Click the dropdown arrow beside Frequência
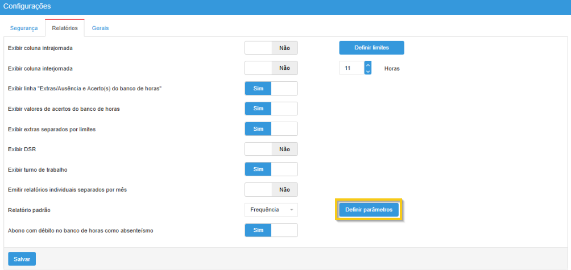571x270 pixels. [291, 210]
